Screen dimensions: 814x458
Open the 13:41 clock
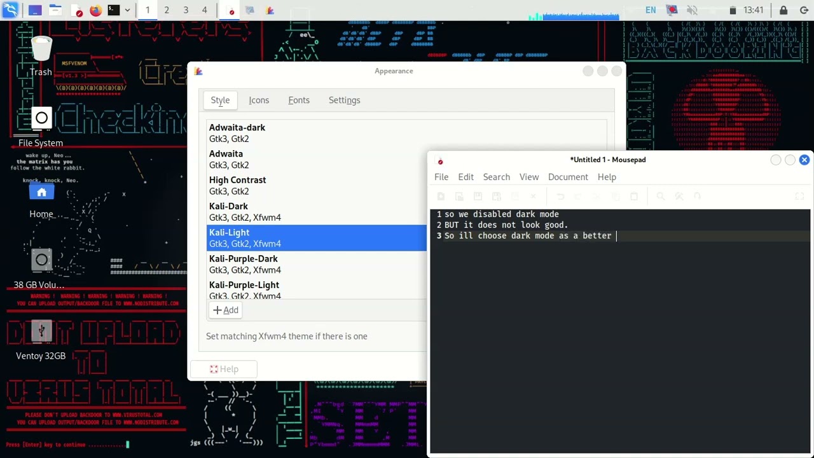(x=753, y=10)
